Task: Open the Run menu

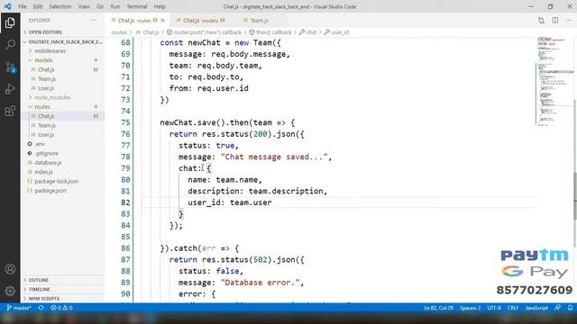Action: 115,6
